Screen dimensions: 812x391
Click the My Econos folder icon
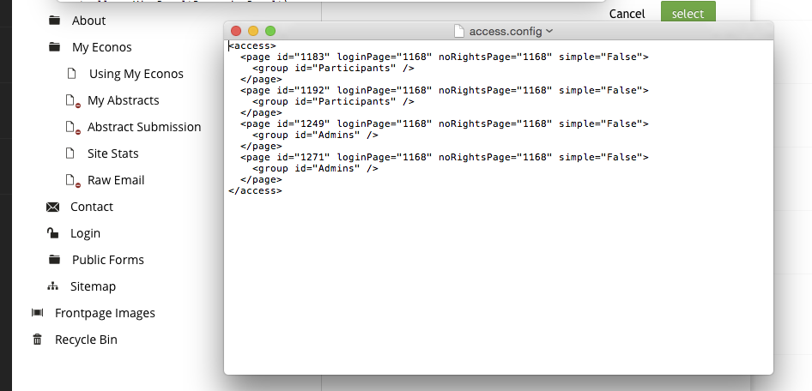click(x=55, y=47)
